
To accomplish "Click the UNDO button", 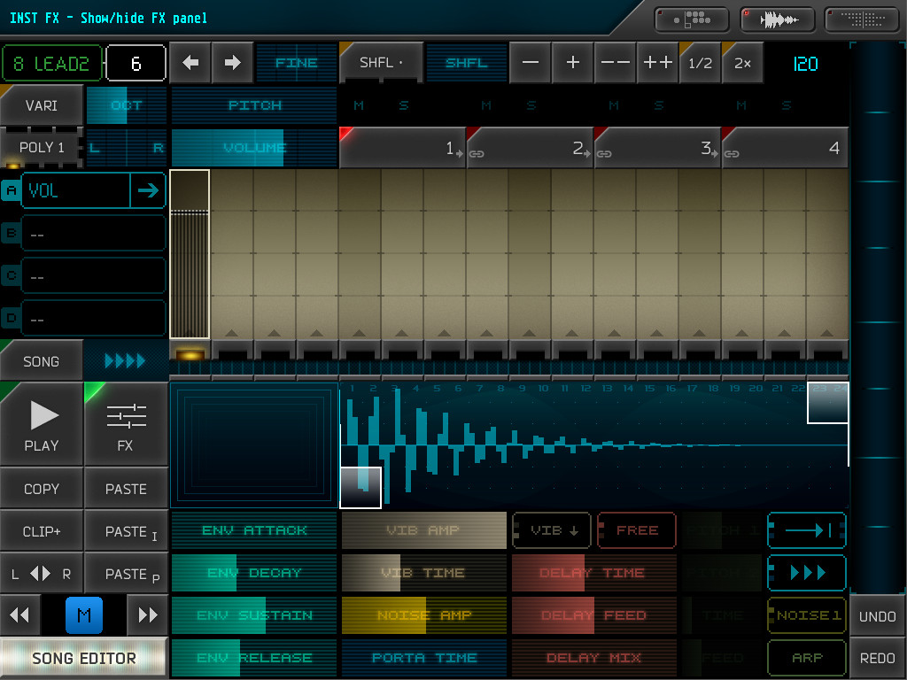I will [x=877, y=615].
